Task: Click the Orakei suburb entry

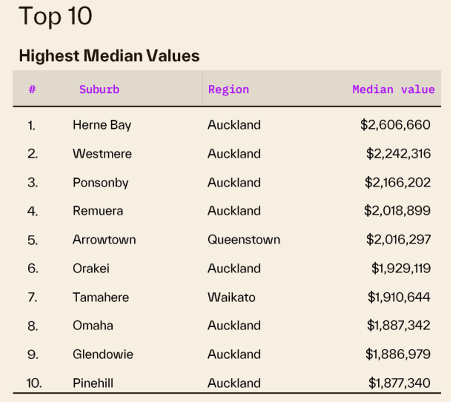Action: click(91, 268)
